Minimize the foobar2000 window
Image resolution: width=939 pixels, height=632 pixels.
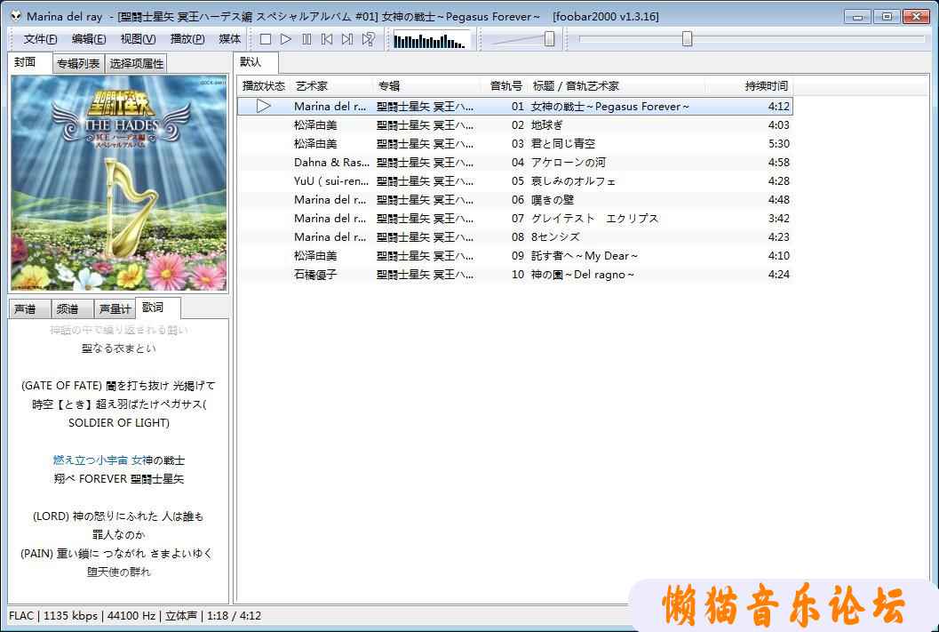pos(857,16)
